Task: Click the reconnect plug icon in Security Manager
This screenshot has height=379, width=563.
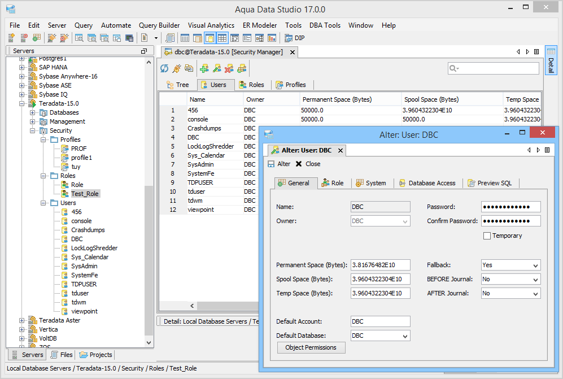Action: pos(177,68)
